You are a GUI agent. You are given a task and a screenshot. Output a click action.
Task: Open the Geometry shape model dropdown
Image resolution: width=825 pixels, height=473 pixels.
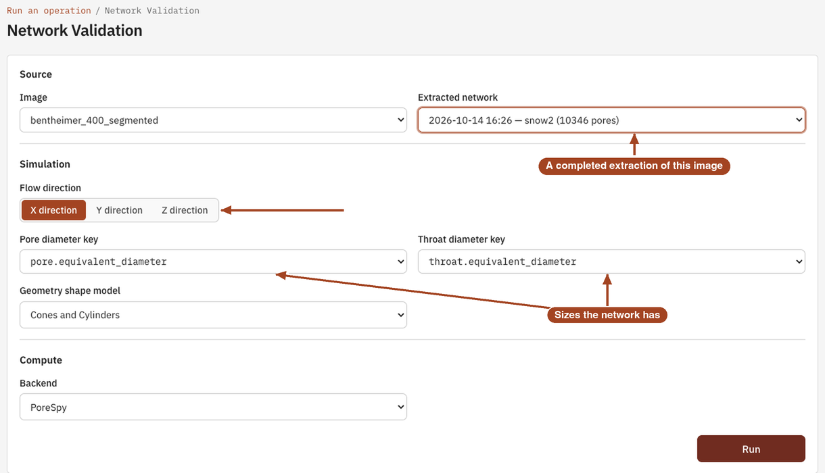click(213, 315)
